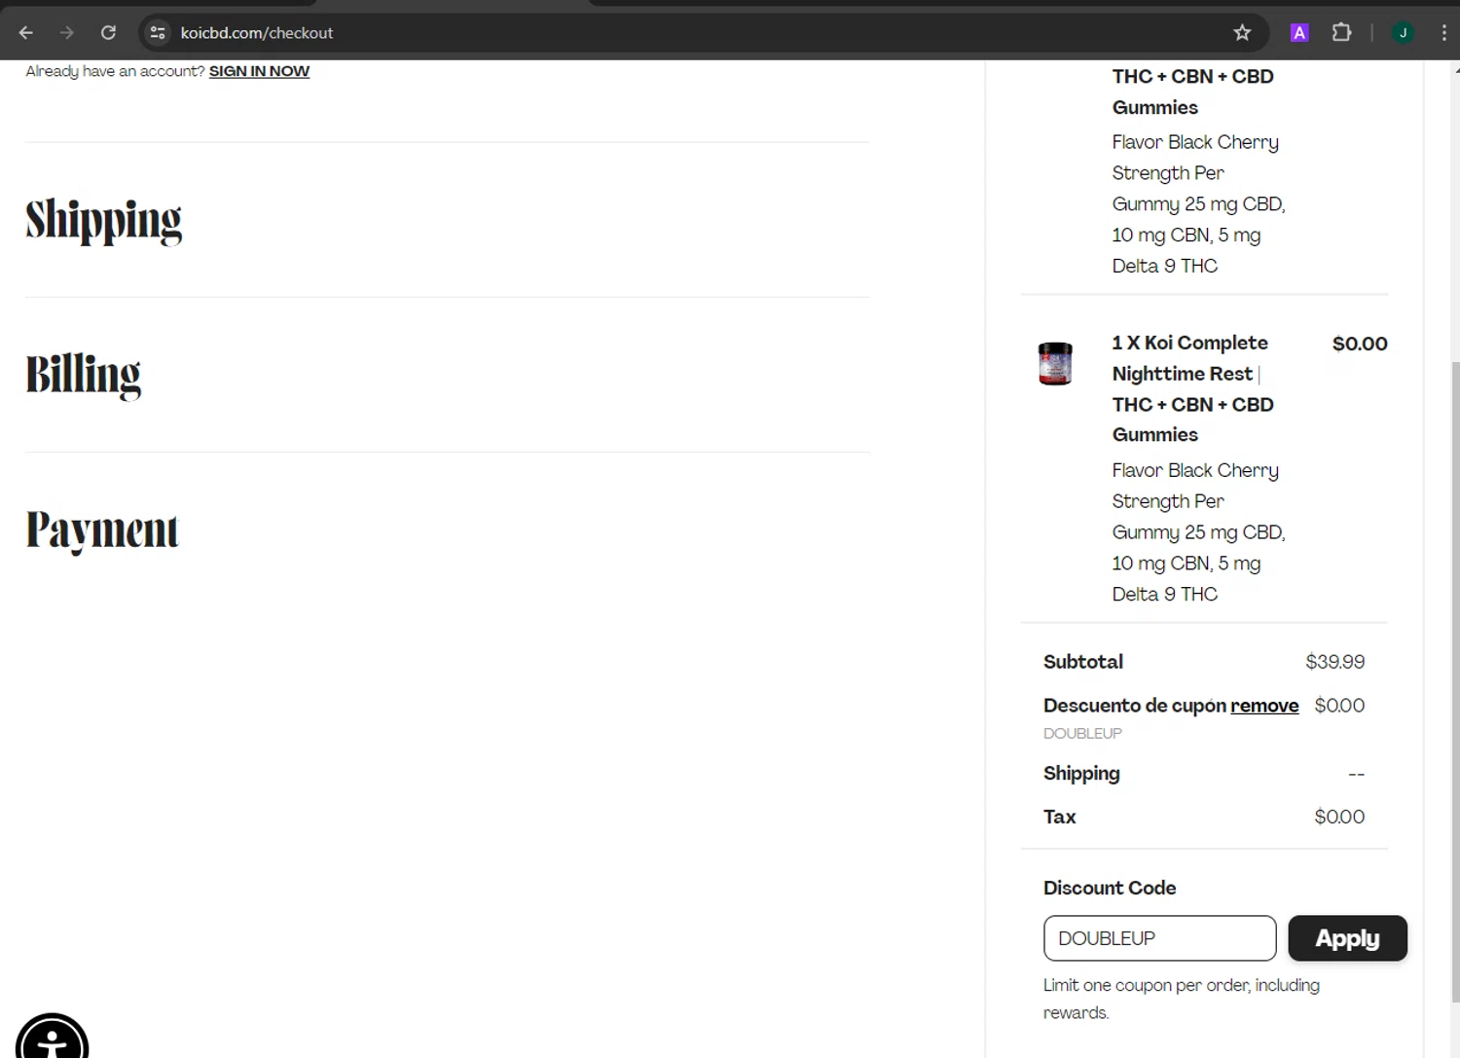Click the $0.00 price of second gummies item
Image resolution: width=1460 pixels, height=1058 pixels.
[1360, 344]
